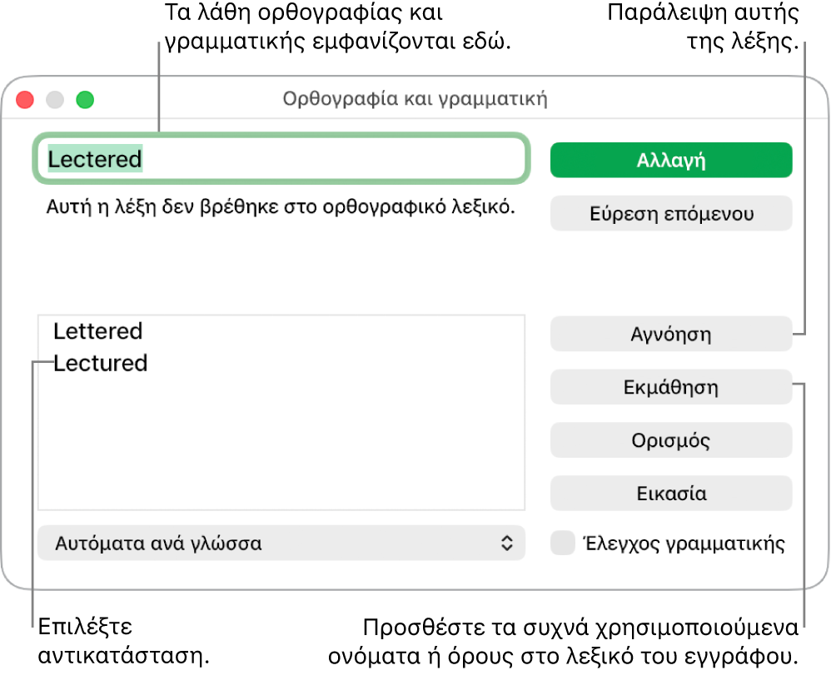
Task: Click the green Αλλαγή button
Action: point(671,160)
